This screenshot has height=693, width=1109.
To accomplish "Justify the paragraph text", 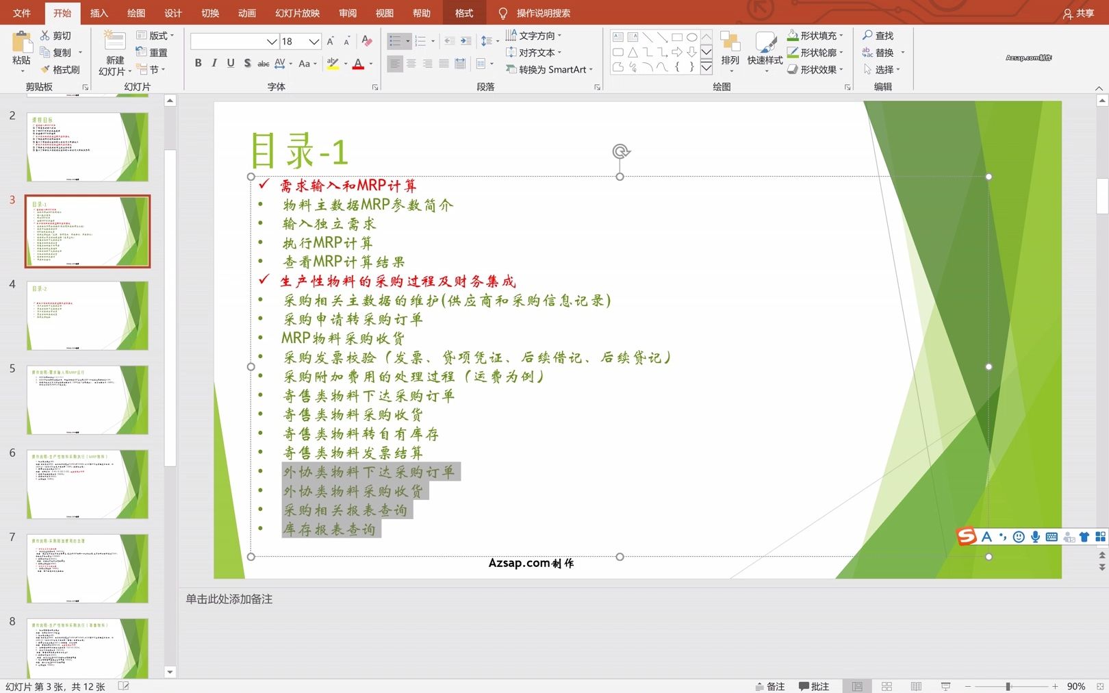I will 444,64.
